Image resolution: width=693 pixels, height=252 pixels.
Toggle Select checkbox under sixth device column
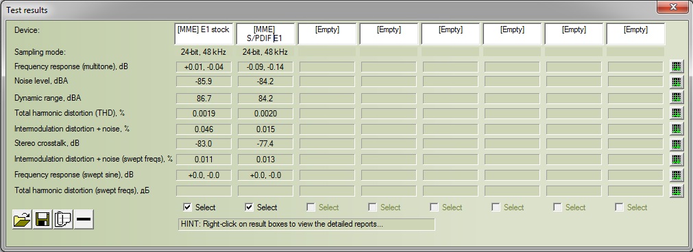click(x=496, y=207)
